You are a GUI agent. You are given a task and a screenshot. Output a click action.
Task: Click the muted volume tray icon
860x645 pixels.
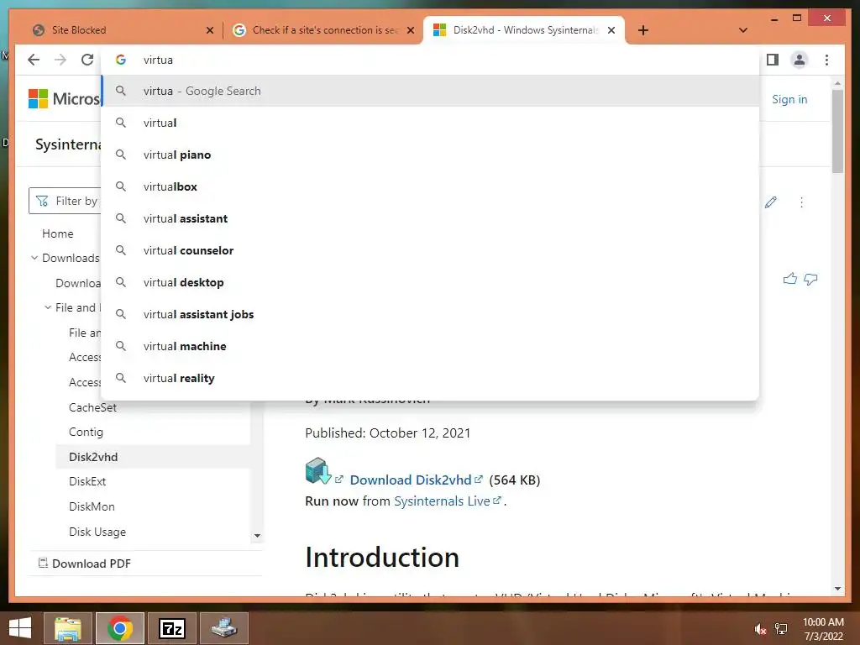point(759,629)
